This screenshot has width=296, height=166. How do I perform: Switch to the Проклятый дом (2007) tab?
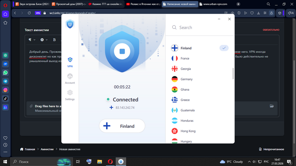[x=69, y=4]
